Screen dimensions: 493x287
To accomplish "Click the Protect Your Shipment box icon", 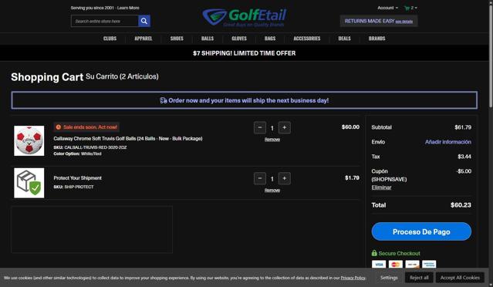I will click(x=29, y=183).
